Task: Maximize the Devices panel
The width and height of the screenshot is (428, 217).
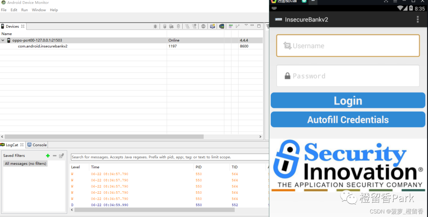Action: [259, 26]
